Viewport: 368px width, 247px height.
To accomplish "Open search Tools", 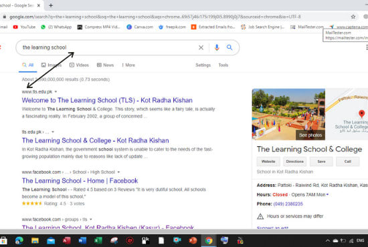I will 223,65.
